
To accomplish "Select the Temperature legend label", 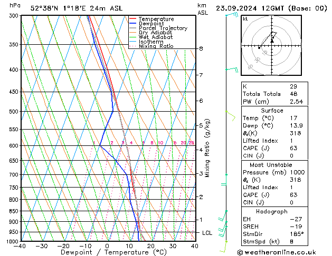I will [x=156, y=19].
